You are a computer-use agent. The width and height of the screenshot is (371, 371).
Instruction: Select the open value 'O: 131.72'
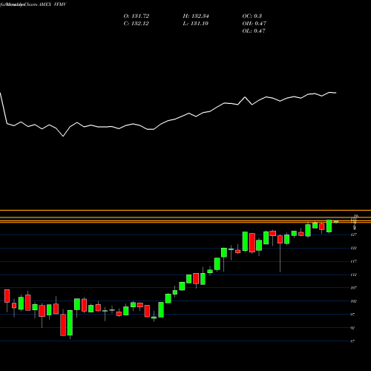137,16
